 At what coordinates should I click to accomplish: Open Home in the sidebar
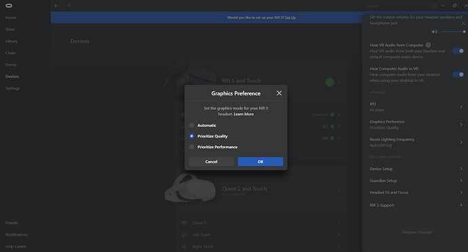pyautogui.click(x=11, y=18)
